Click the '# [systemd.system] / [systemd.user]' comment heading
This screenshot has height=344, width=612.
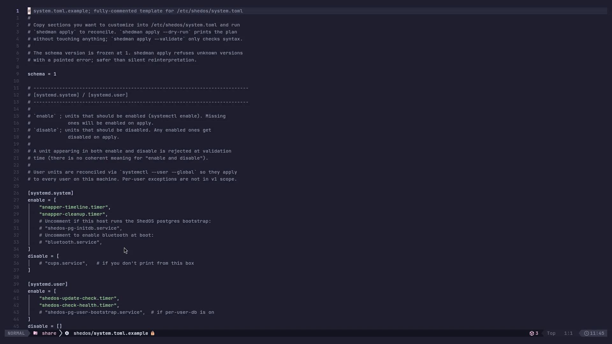(78, 95)
